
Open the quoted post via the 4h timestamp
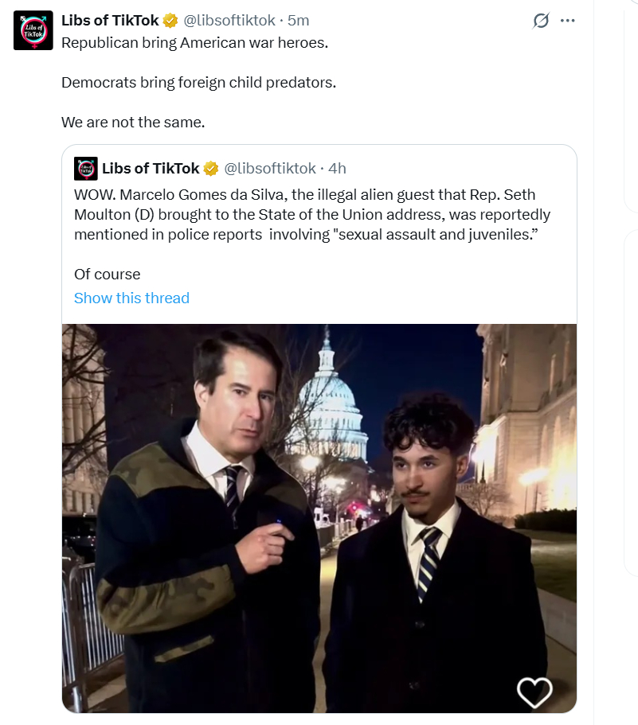pyautogui.click(x=338, y=168)
